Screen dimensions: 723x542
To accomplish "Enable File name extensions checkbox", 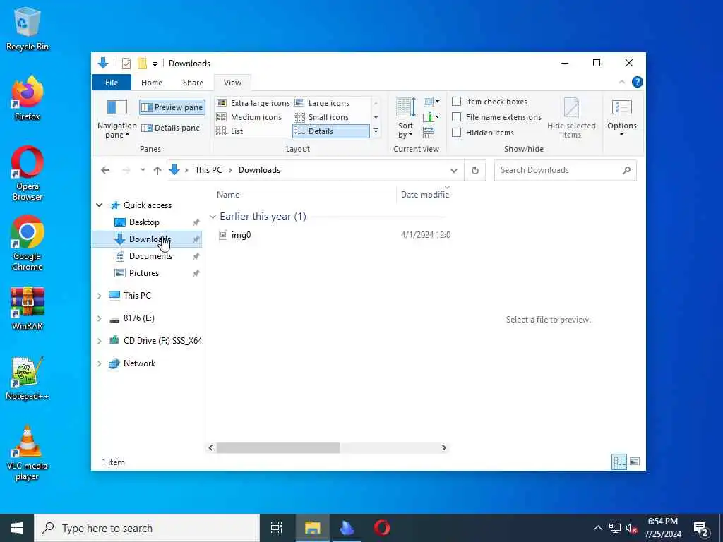I will pyautogui.click(x=457, y=117).
